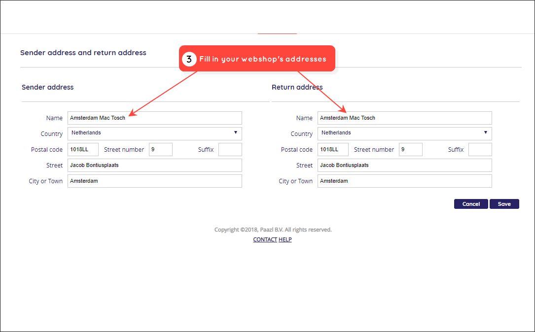Click the Return address Street number field

(x=410, y=150)
